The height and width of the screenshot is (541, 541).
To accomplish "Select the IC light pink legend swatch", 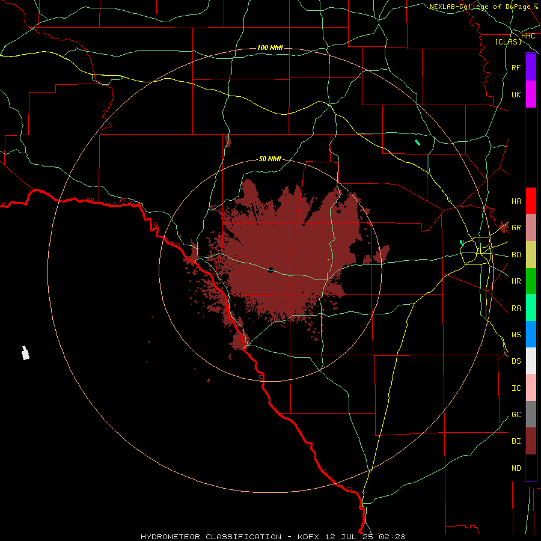I will [x=531, y=388].
